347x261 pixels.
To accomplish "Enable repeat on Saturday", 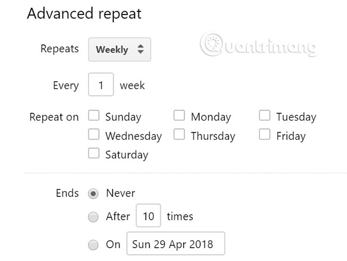I will [x=94, y=154].
